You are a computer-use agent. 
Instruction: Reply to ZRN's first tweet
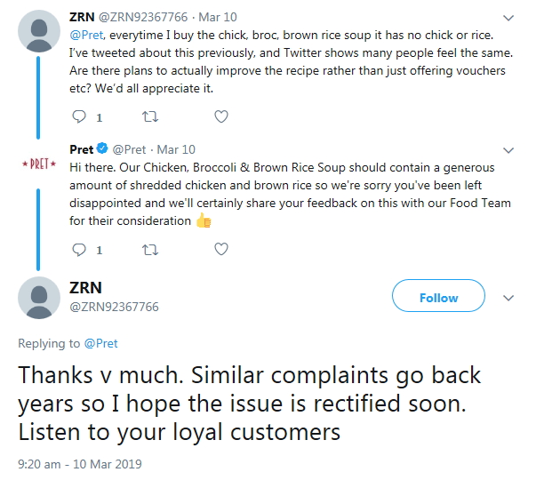point(78,116)
